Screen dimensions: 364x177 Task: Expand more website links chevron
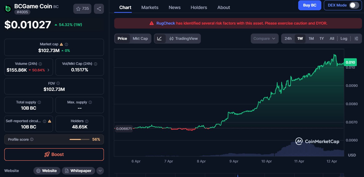point(100,171)
